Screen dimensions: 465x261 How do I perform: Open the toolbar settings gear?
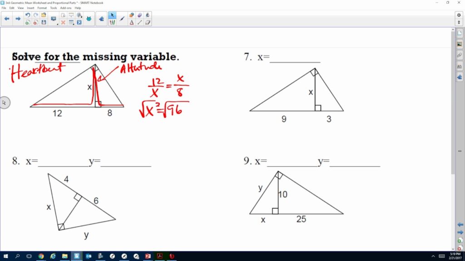point(459,15)
